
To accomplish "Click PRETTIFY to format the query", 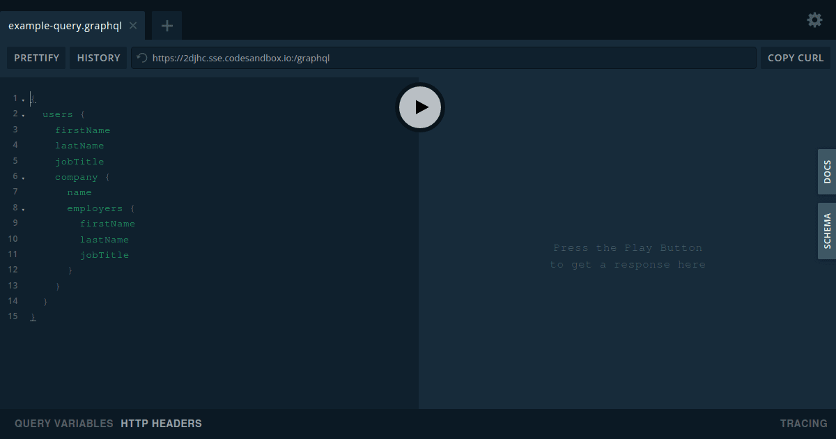I will tap(36, 58).
